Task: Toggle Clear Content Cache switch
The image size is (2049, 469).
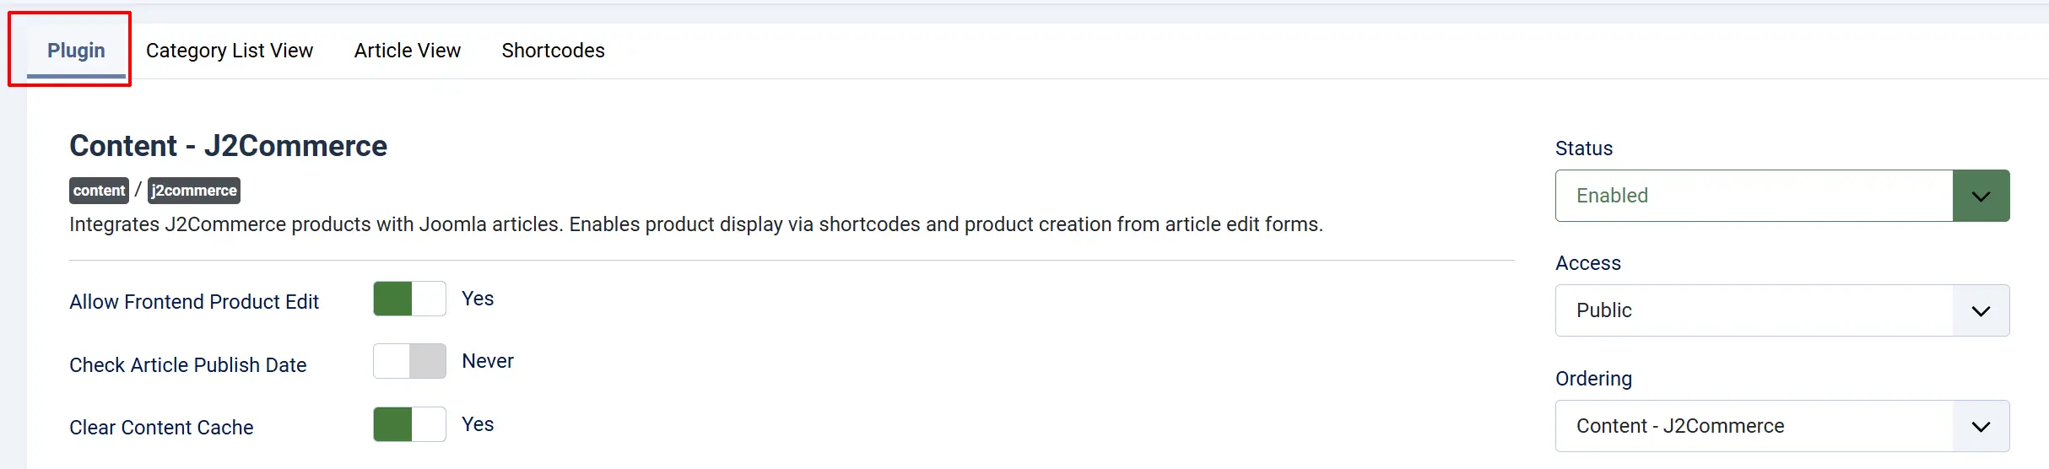Action: point(409,424)
